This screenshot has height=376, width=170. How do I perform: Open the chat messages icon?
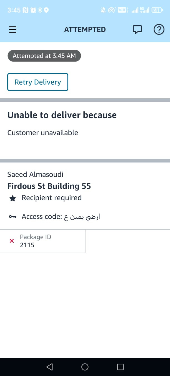pyautogui.click(x=137, y=30)
